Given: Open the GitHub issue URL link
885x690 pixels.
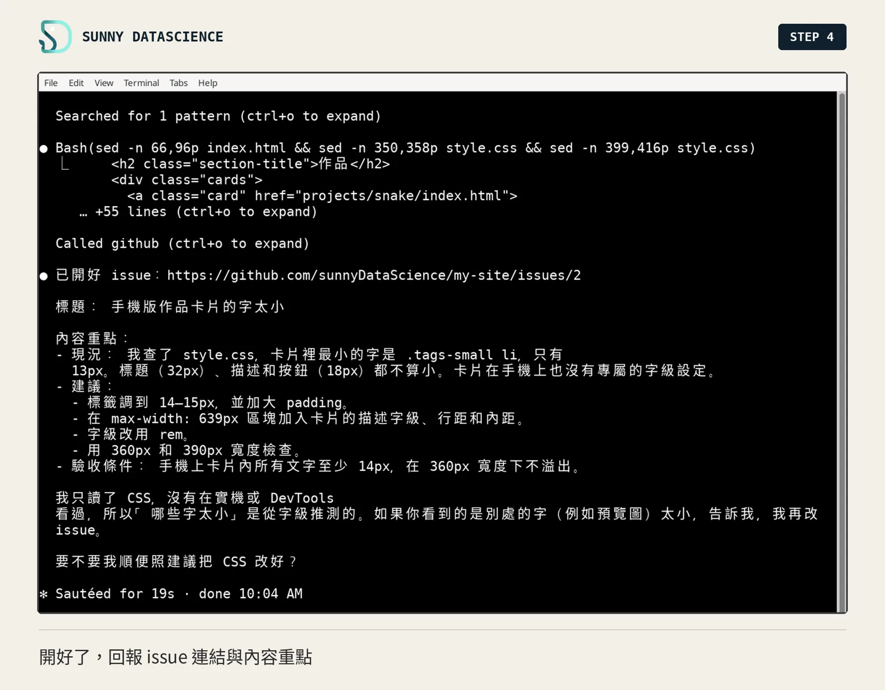Looking at the screenshot, I should [374, 275].
